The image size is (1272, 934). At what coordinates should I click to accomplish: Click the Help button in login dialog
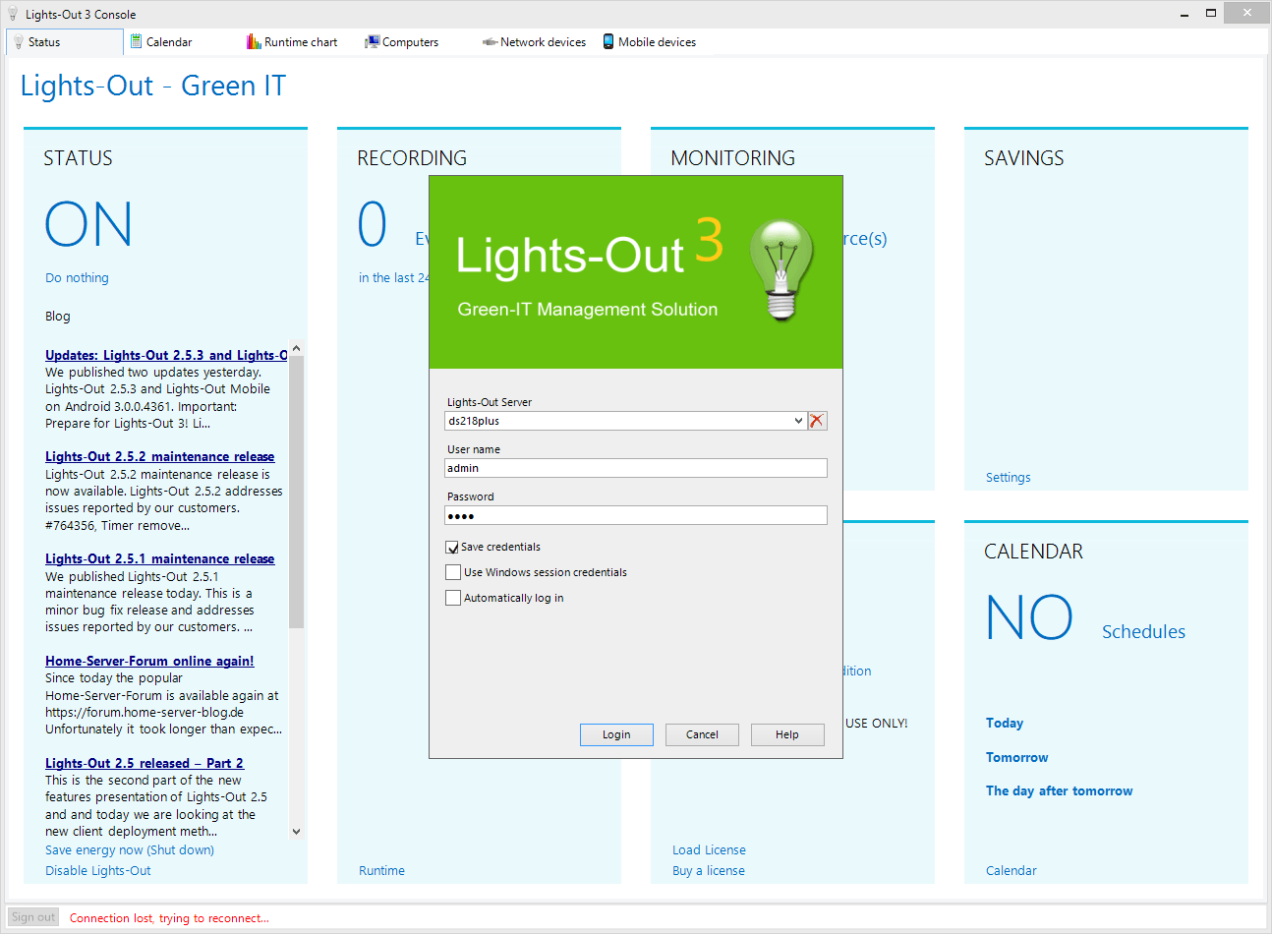pos(787,734)
